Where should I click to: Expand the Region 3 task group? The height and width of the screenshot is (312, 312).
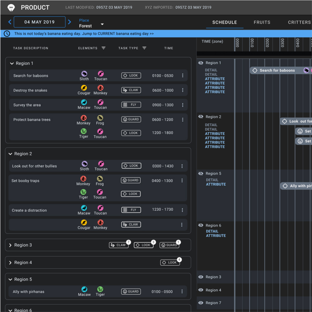(10, 245)
